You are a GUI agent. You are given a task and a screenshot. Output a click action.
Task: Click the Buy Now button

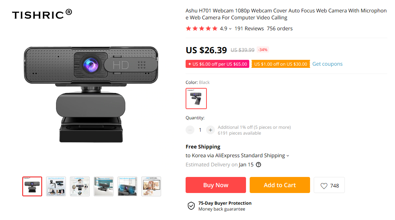[216, 185]
